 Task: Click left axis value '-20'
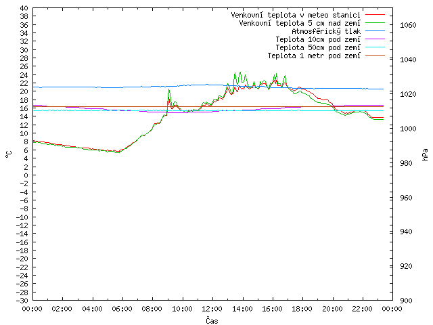pos(22,259)
